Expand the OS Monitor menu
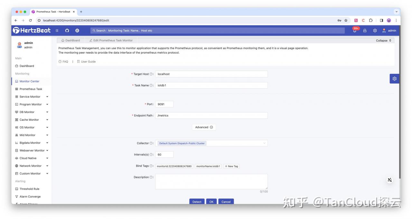This screenshot has height=219, width=412. (x=32, y=127)
